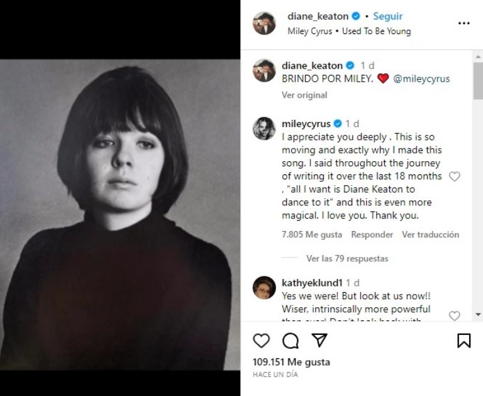Click scroll down arrow in comments
Viewport: 483px width, 396px height.
(478, 314)
